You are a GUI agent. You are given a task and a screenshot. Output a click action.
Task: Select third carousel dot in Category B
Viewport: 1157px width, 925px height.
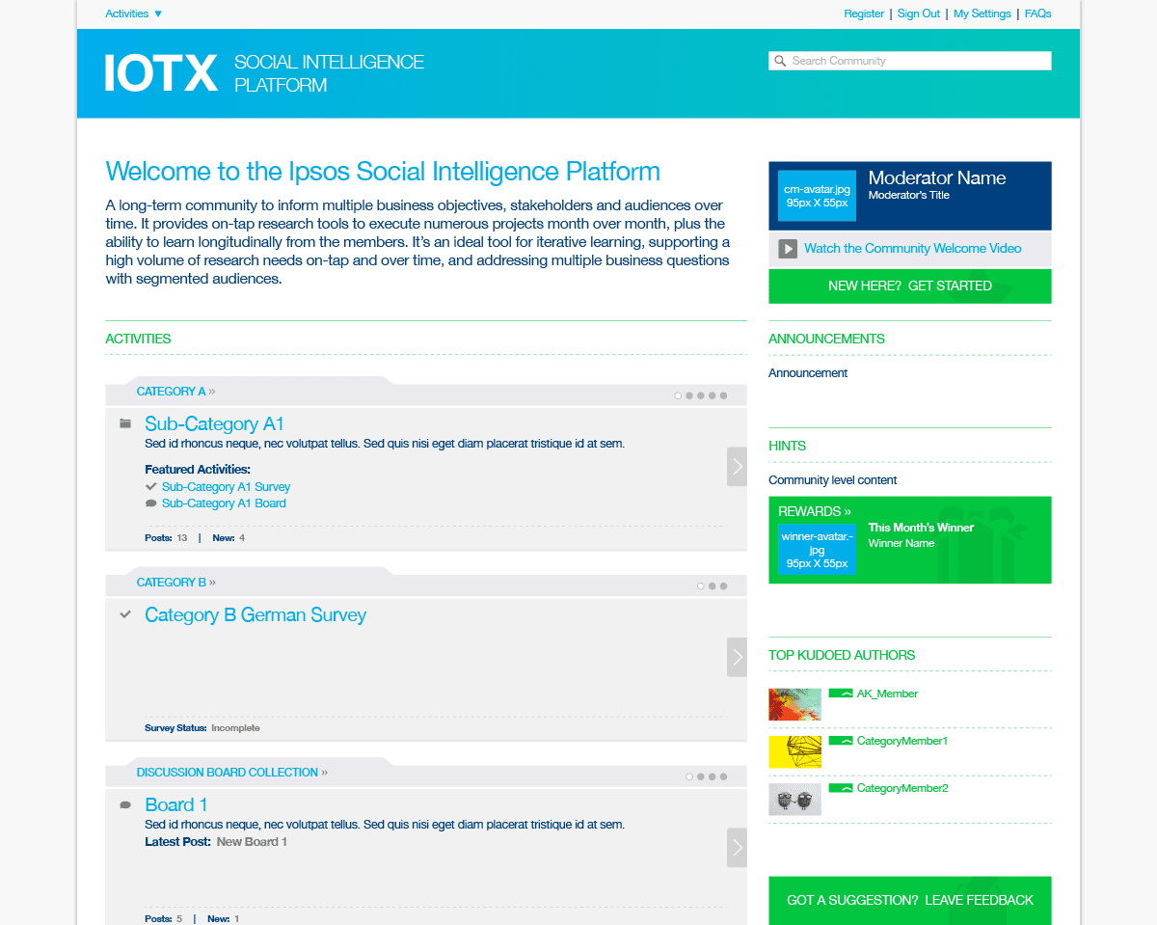723,586
